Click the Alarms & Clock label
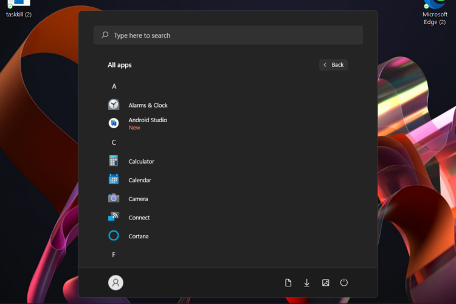The image size is (456, 304). click(148, 105)
